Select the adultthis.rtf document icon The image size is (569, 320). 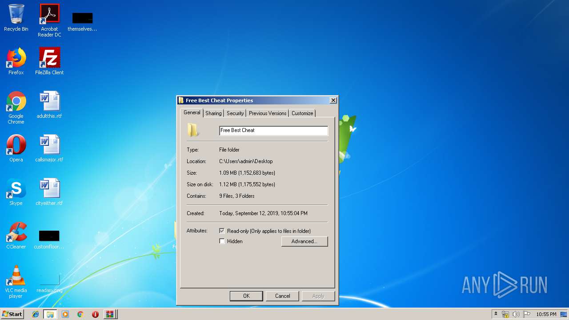(x=49, y=105)
